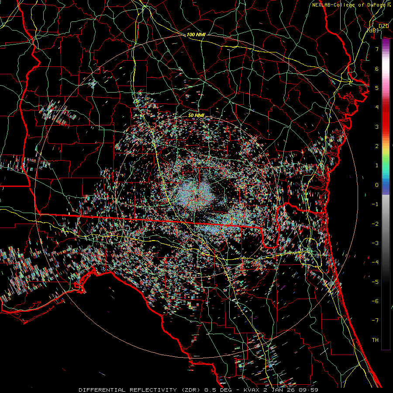Image resolution: width=393 pixels, height=393 pixels.
Task: Click the [dB] units label
Action: click(x=373, y=31)
